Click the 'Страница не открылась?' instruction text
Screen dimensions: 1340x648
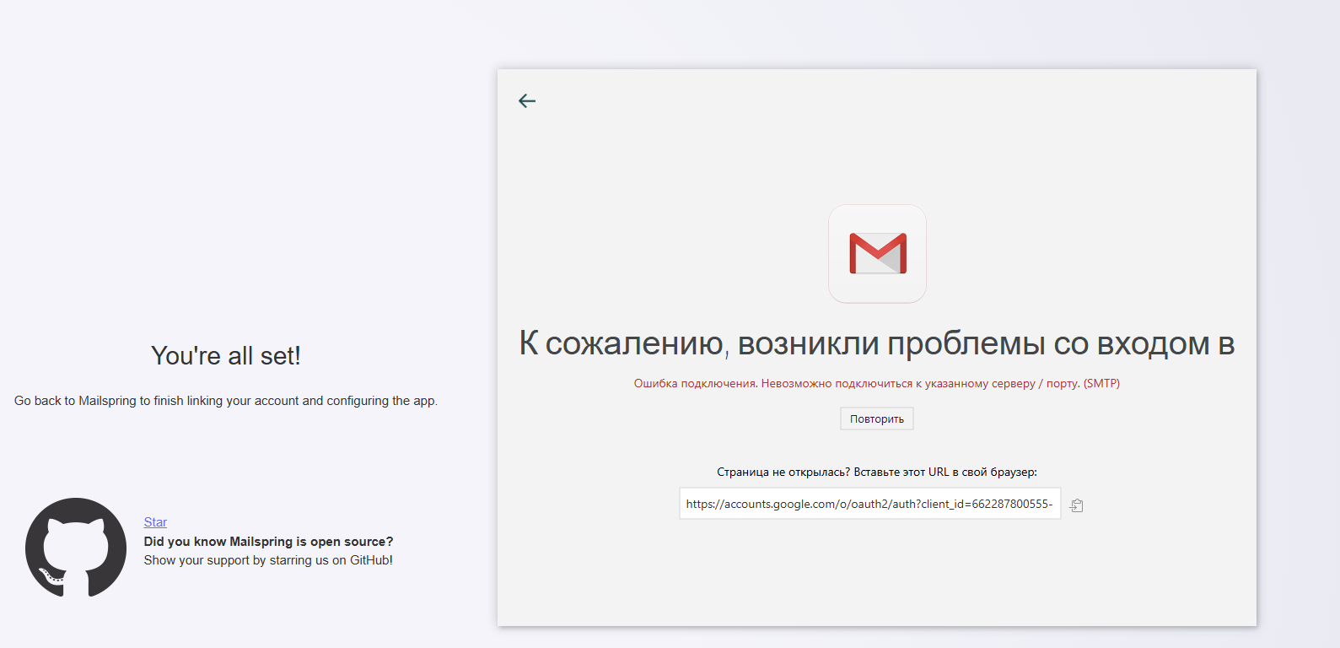(877, 472)
